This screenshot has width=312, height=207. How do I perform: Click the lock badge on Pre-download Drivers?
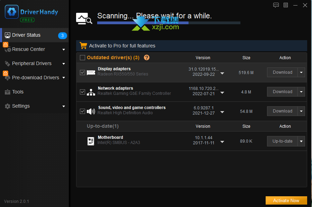click(6, 73)
